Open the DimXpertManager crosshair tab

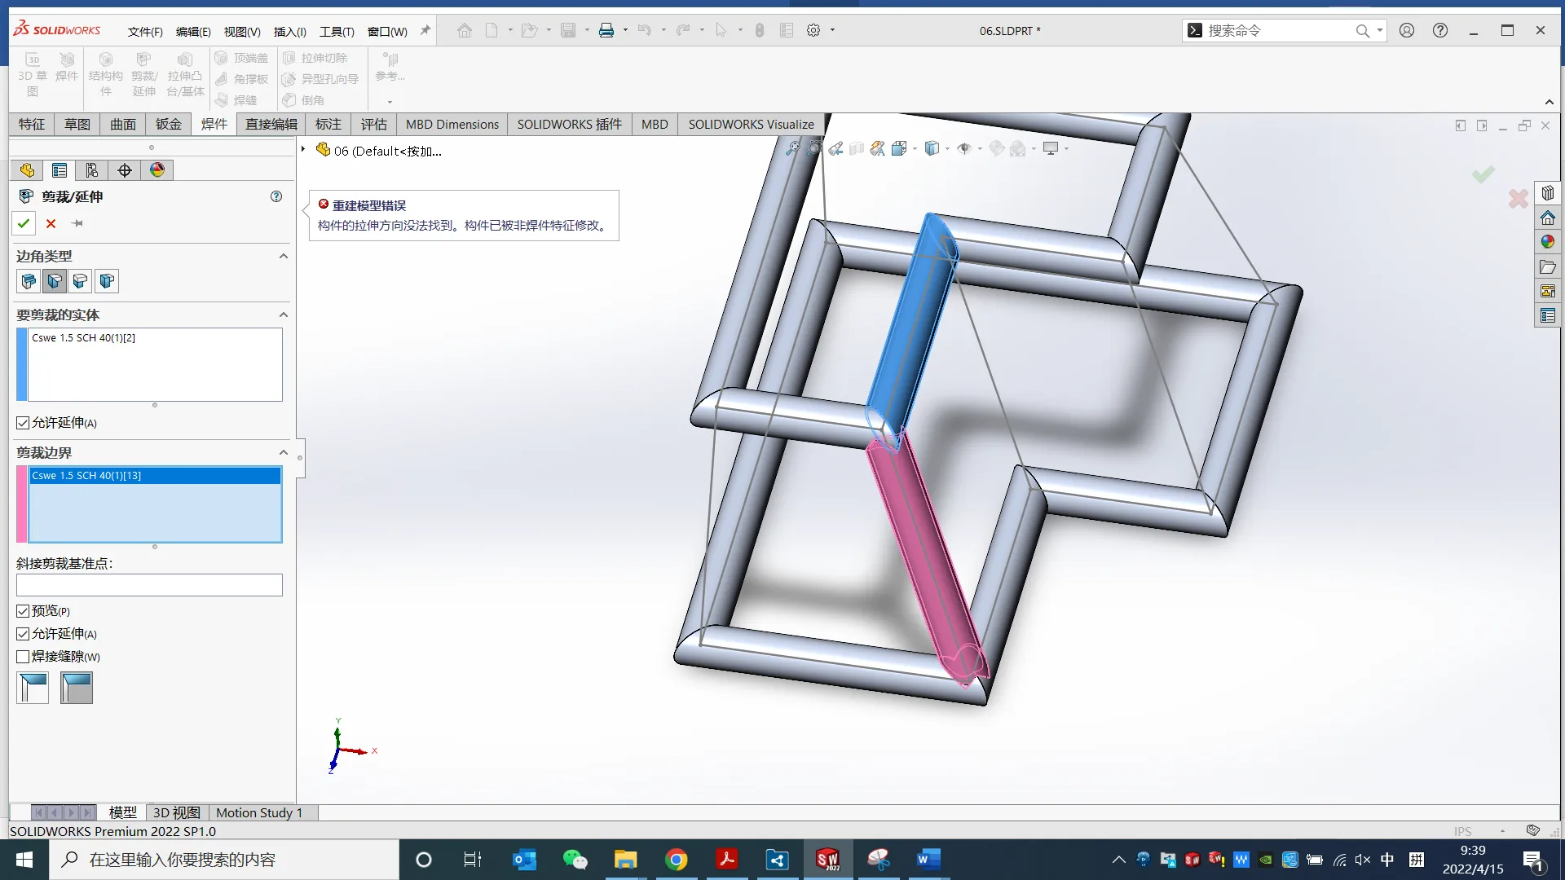click(125, 170)
